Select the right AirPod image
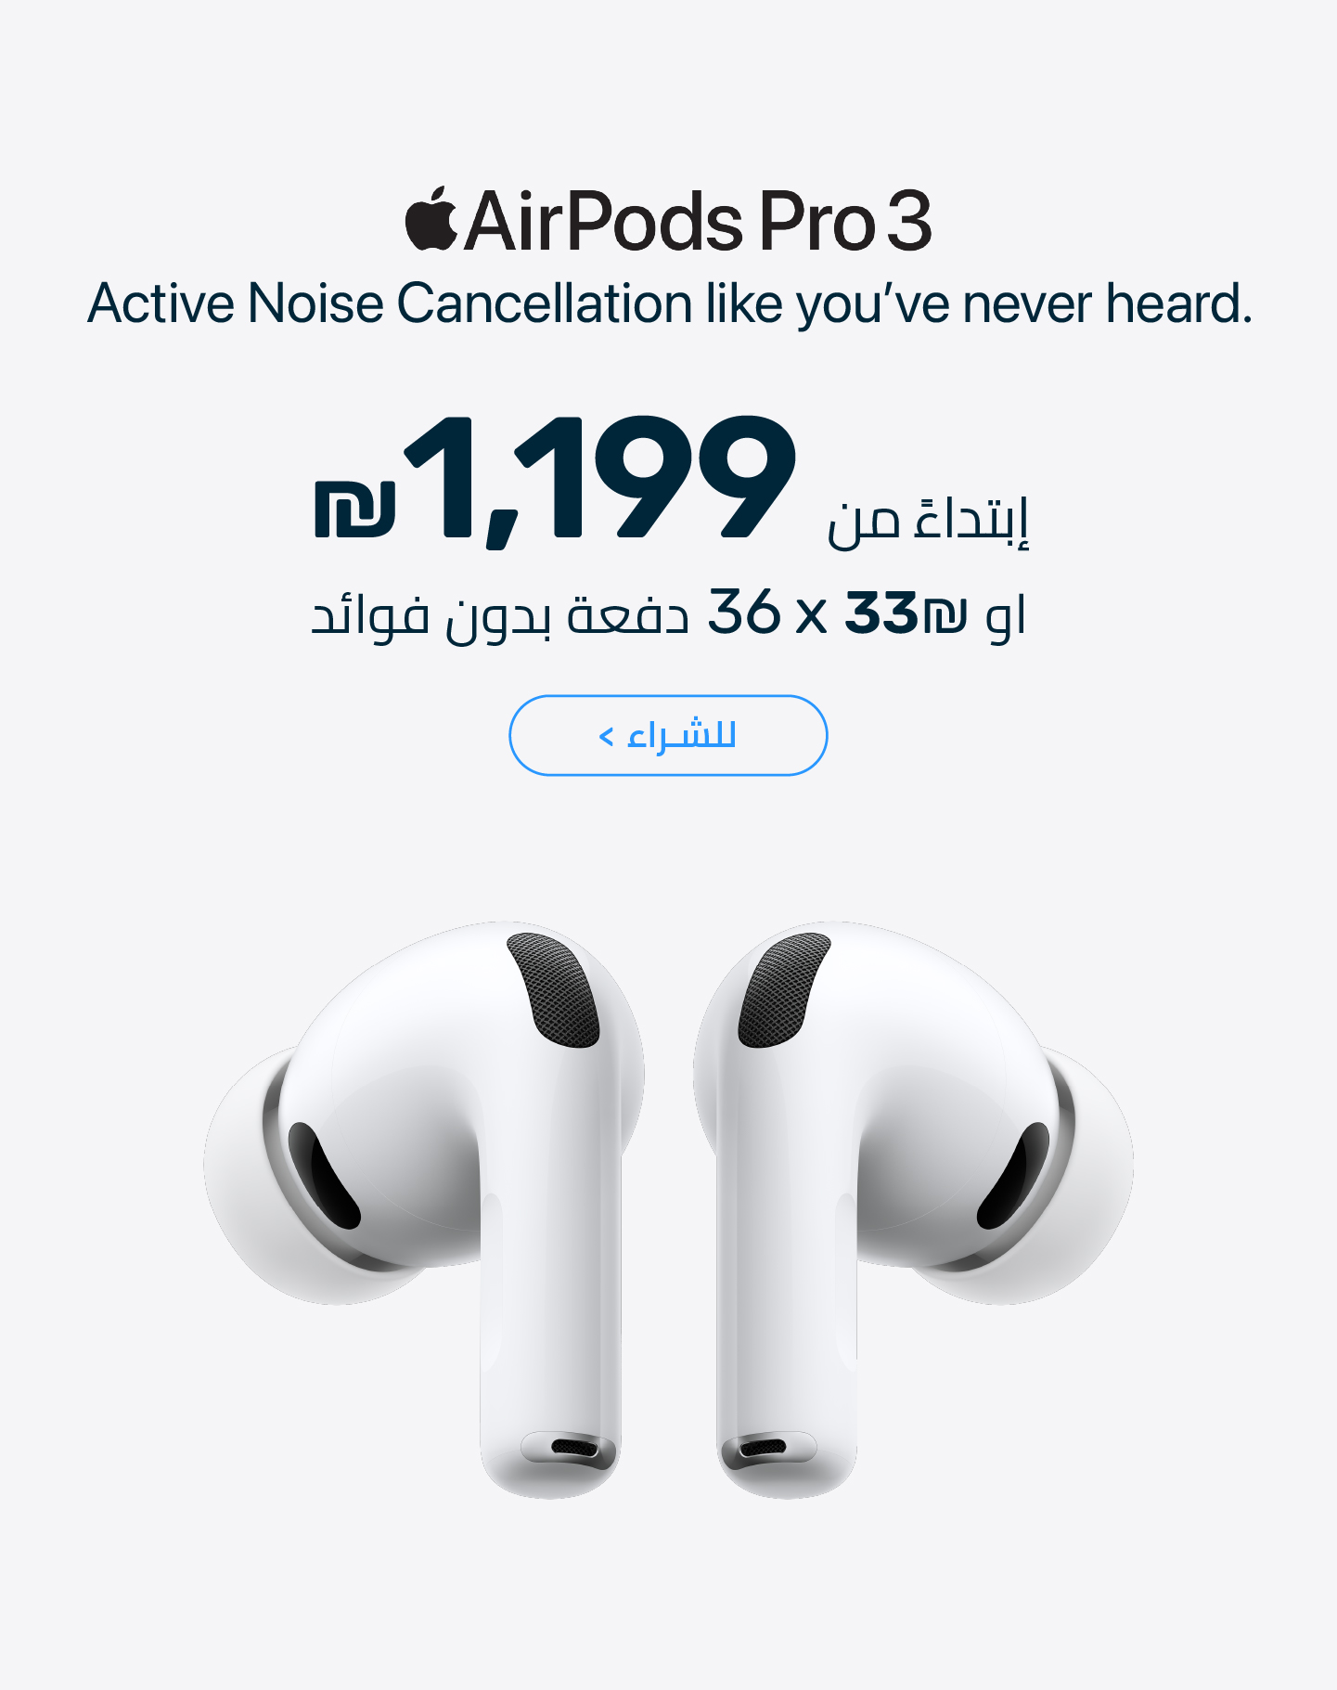1337x1690 pixels. (913, 1207)
